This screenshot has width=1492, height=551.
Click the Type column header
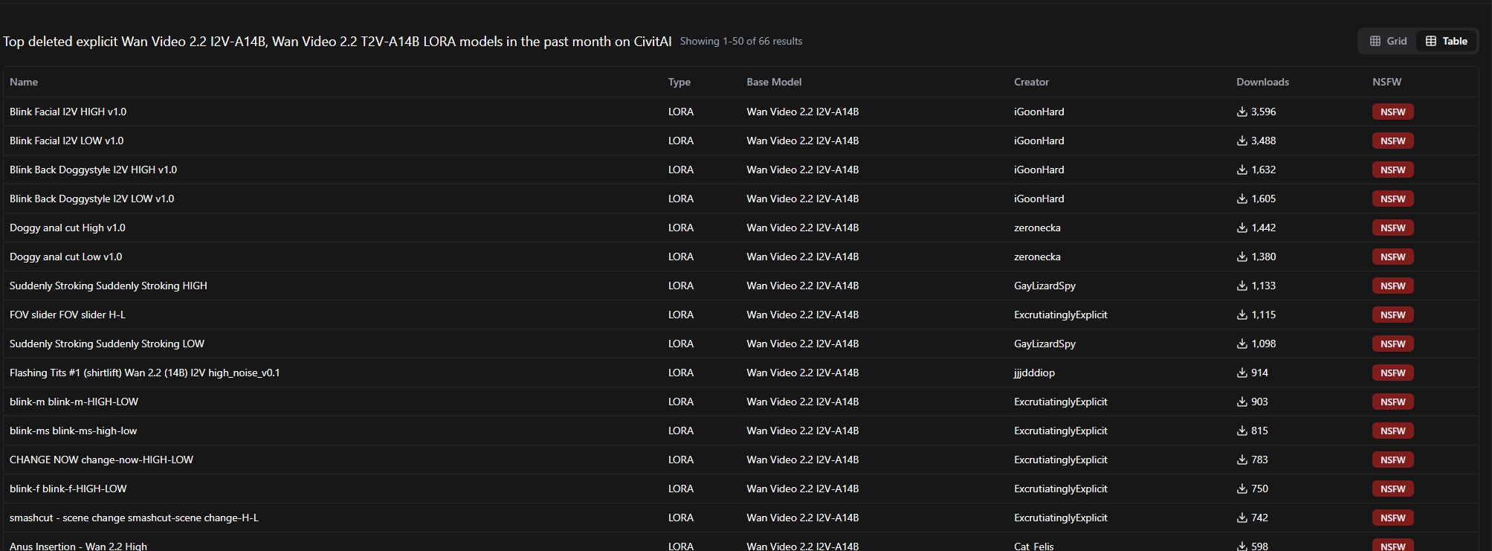(x=679, y=82)
